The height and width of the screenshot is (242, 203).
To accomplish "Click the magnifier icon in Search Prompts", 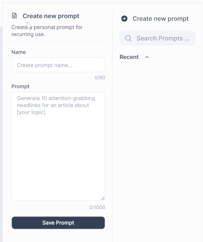I will tap(128, 38).
